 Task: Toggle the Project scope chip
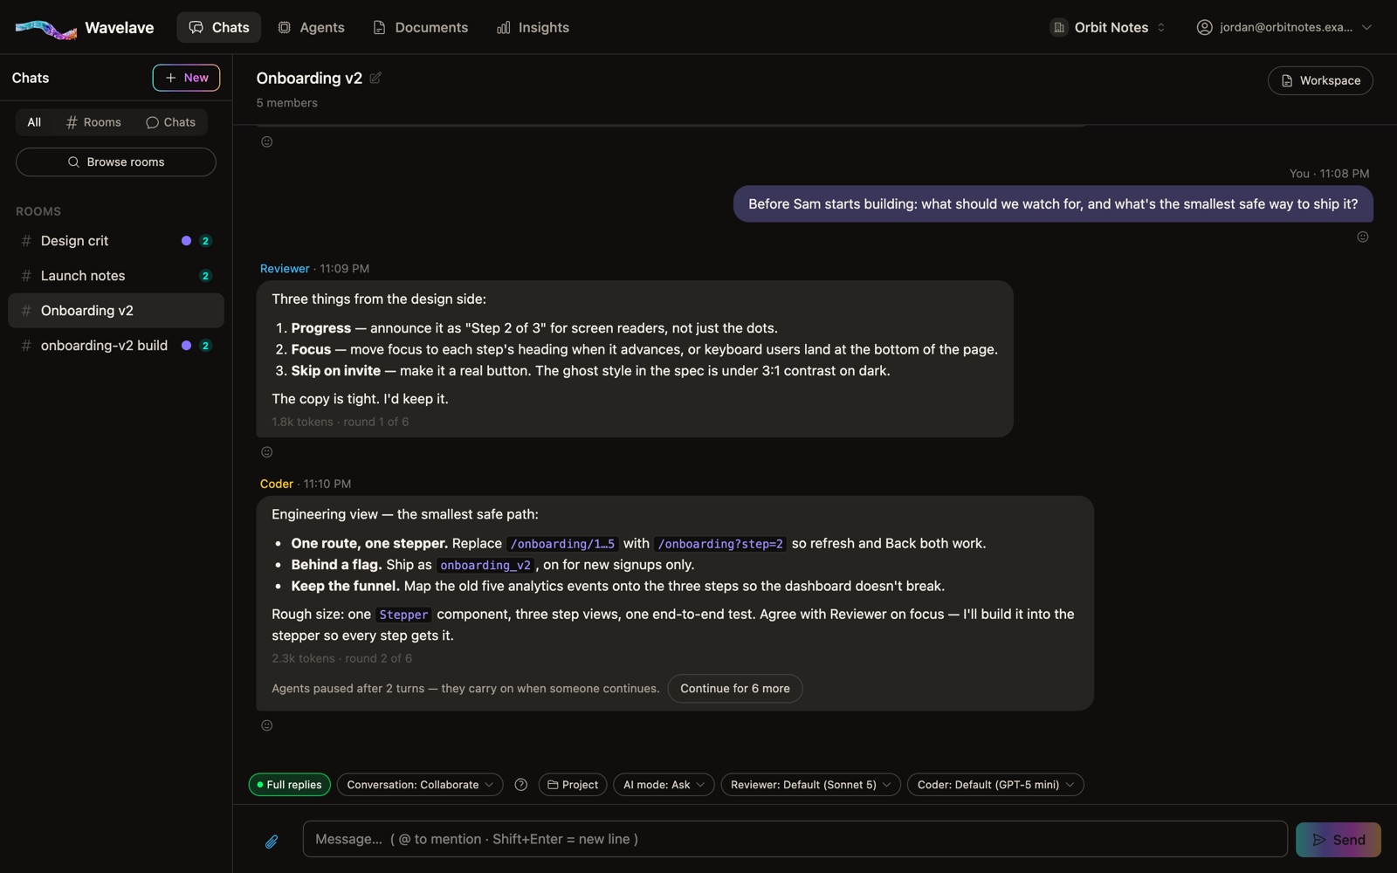click(573, 785)
